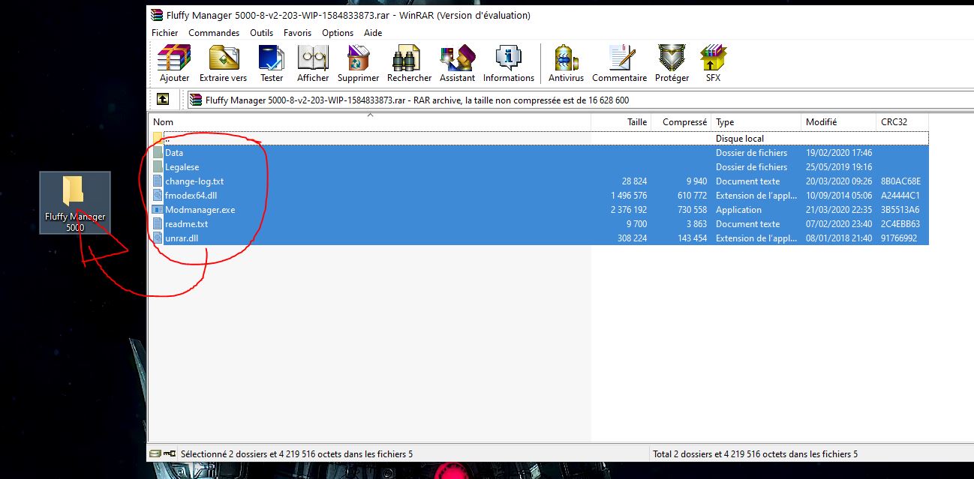The width and height of the screenshot is (974, 479).
Task: Open the Fichier menu
Action: (x=165, y=33)
